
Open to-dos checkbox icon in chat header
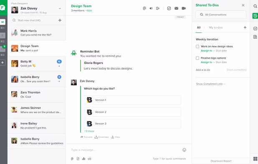pos(169,8)
